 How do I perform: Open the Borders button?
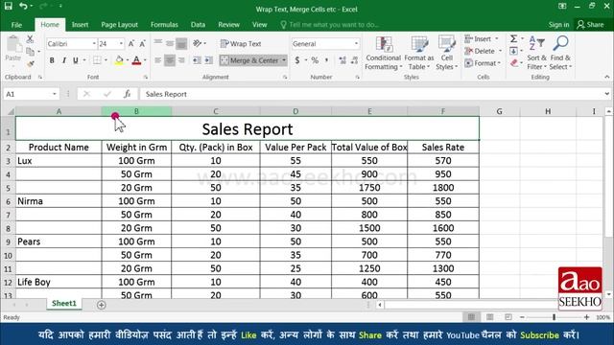pyautogui.click(x=97, y=60)
